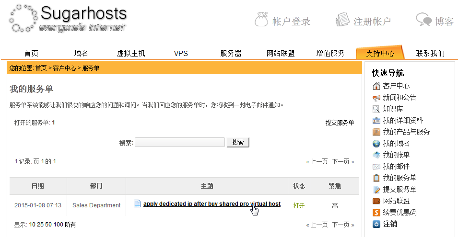
Task: Click the box icon beside 我的产品与服务
Action: (376, 132)
